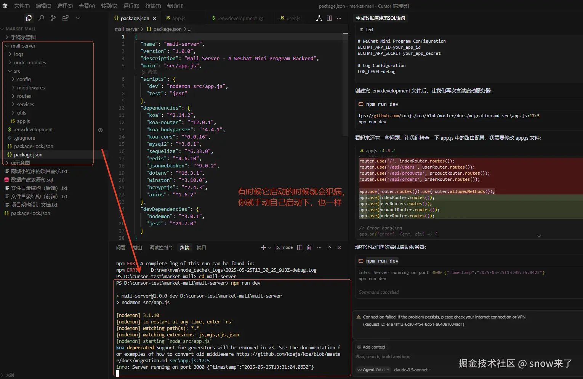Click the Add context button
The image size is (583, 379).
[372, 347]
